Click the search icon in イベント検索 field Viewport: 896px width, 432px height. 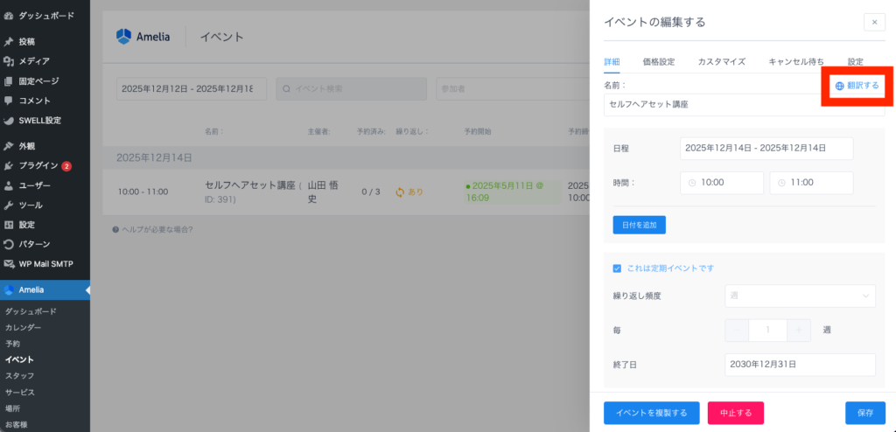tap(286, 88)
